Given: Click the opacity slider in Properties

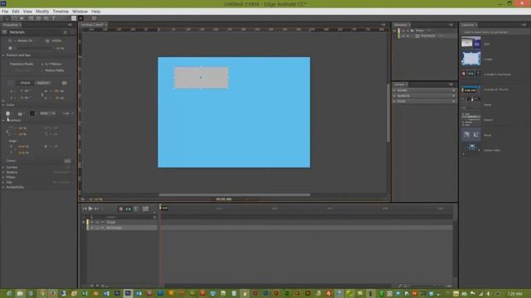Looking at the screenshot, I should [x=33, y=48].
